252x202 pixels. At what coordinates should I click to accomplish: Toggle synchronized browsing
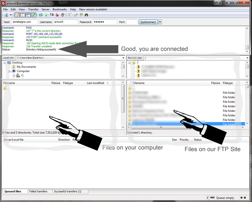(x=81, y=15)
